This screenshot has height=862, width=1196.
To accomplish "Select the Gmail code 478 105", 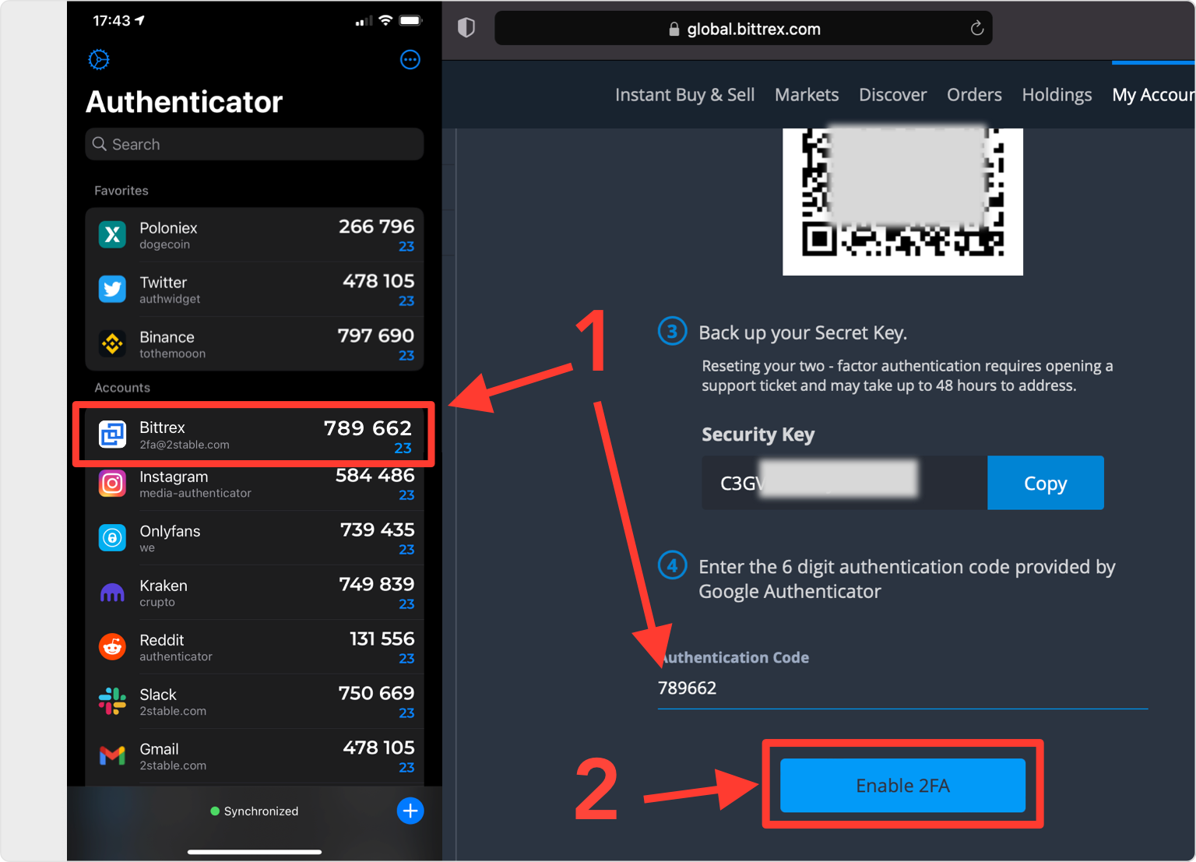I will [378, 748].
